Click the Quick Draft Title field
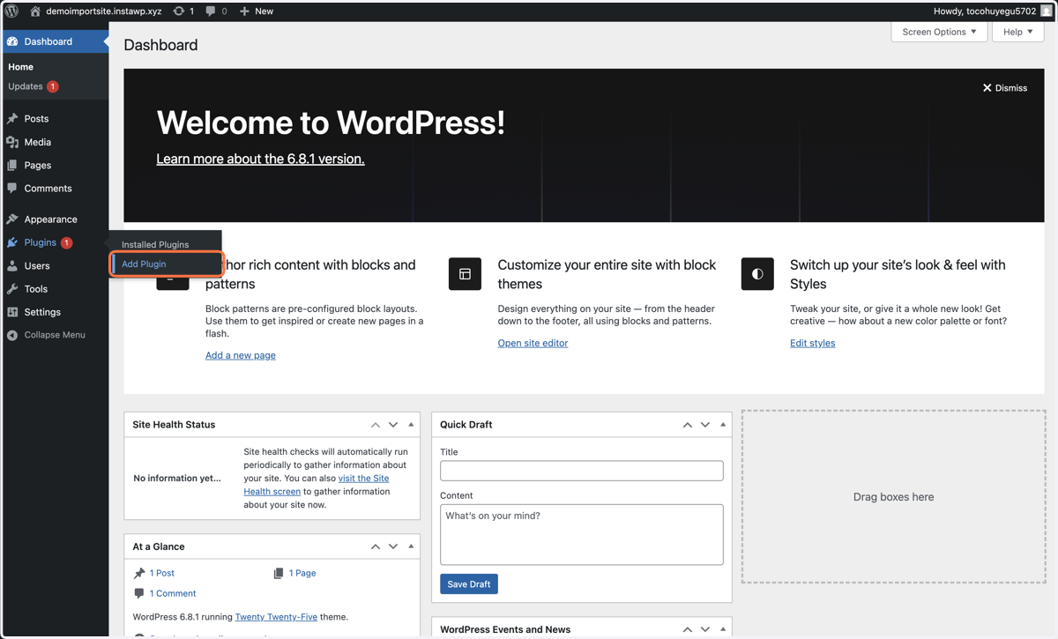The image size is (1058, 639). coord(582,471)
